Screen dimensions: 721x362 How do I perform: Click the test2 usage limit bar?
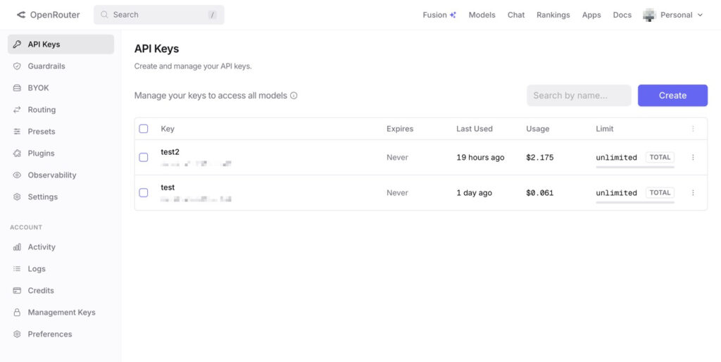[x=634, y=167]
